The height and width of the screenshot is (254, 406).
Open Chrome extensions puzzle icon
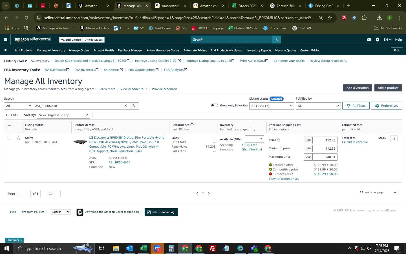(364, 18)
